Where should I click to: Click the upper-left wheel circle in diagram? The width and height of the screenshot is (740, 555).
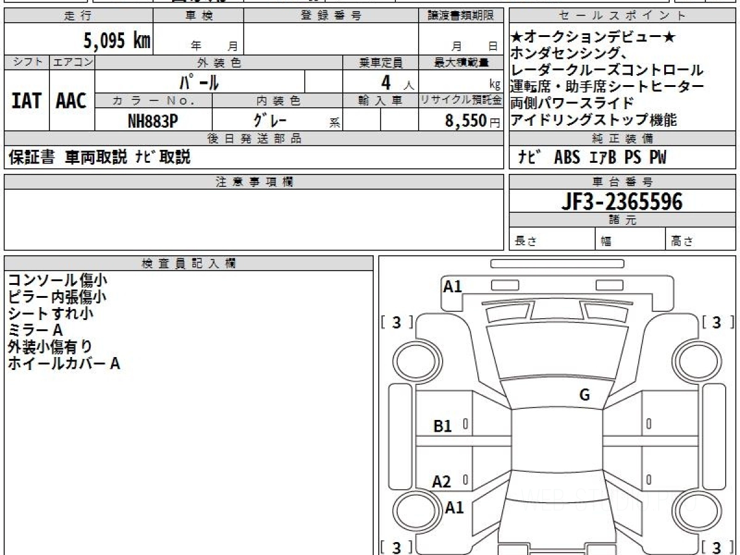(416, 360)
